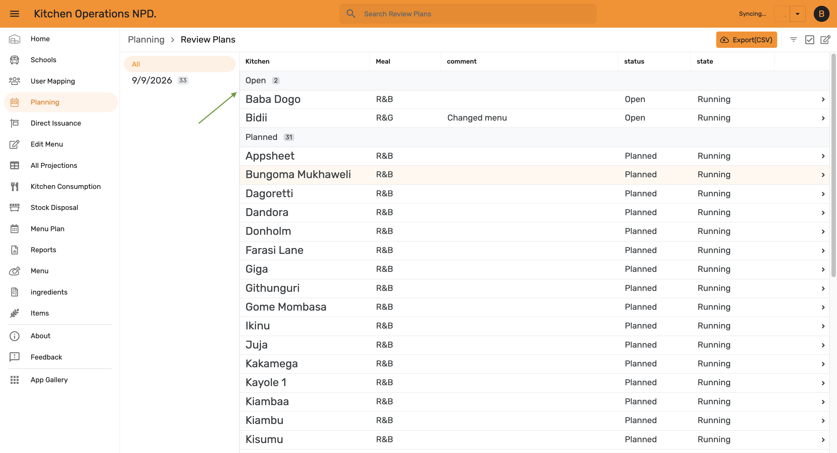Expand the Baba Dogo row chevron

(x=823, y=100)
